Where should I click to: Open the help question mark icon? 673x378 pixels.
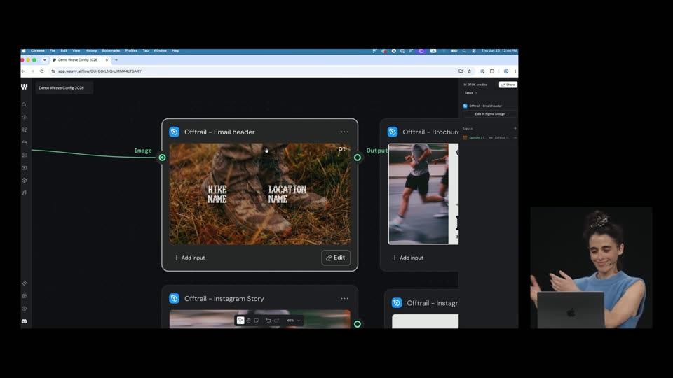pyautogui.click(x=25, y=309)
